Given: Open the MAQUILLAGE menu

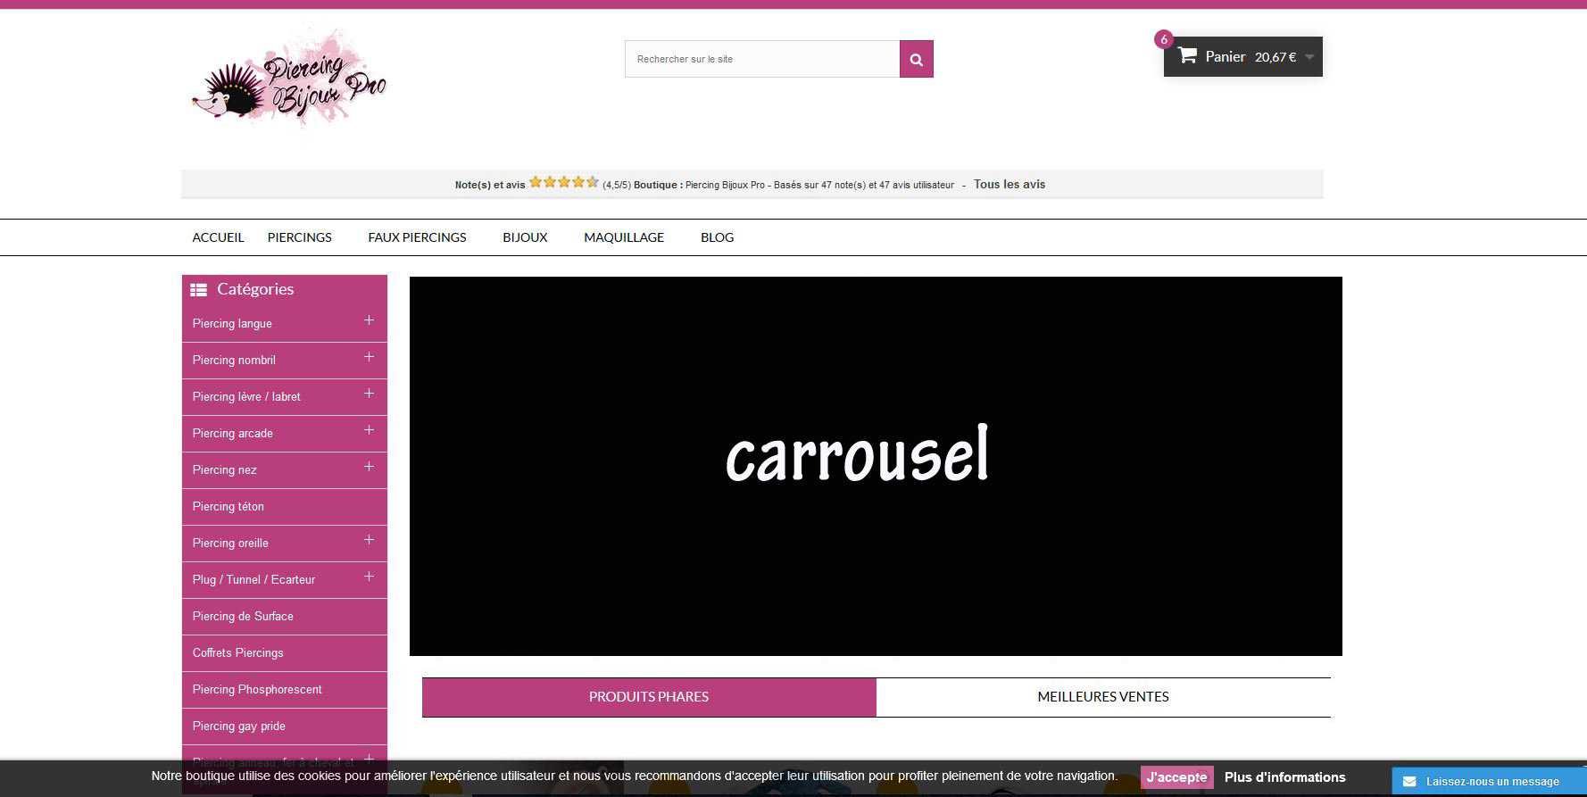Looking at the screenshot, I should (624, 237).
